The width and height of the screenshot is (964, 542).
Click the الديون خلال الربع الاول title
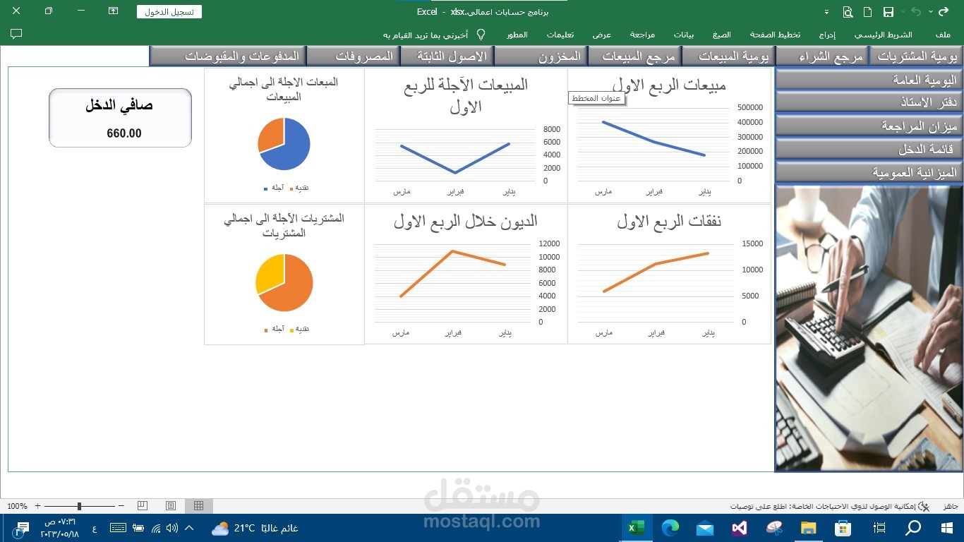click(x=466, y=222)
